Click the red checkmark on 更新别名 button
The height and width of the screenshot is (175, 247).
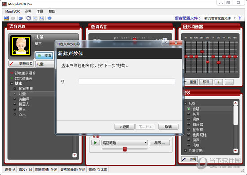pyautogui.click(x=11, y=64)
